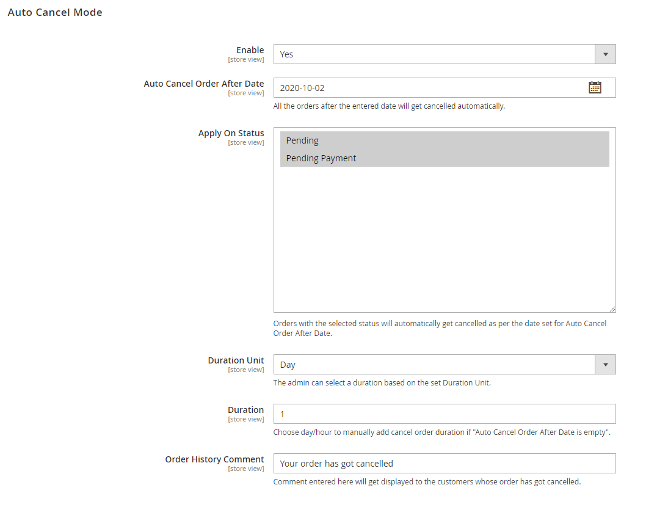Click the store view tag under Apply On Status

pyautogui.click(x=246, y=143)
